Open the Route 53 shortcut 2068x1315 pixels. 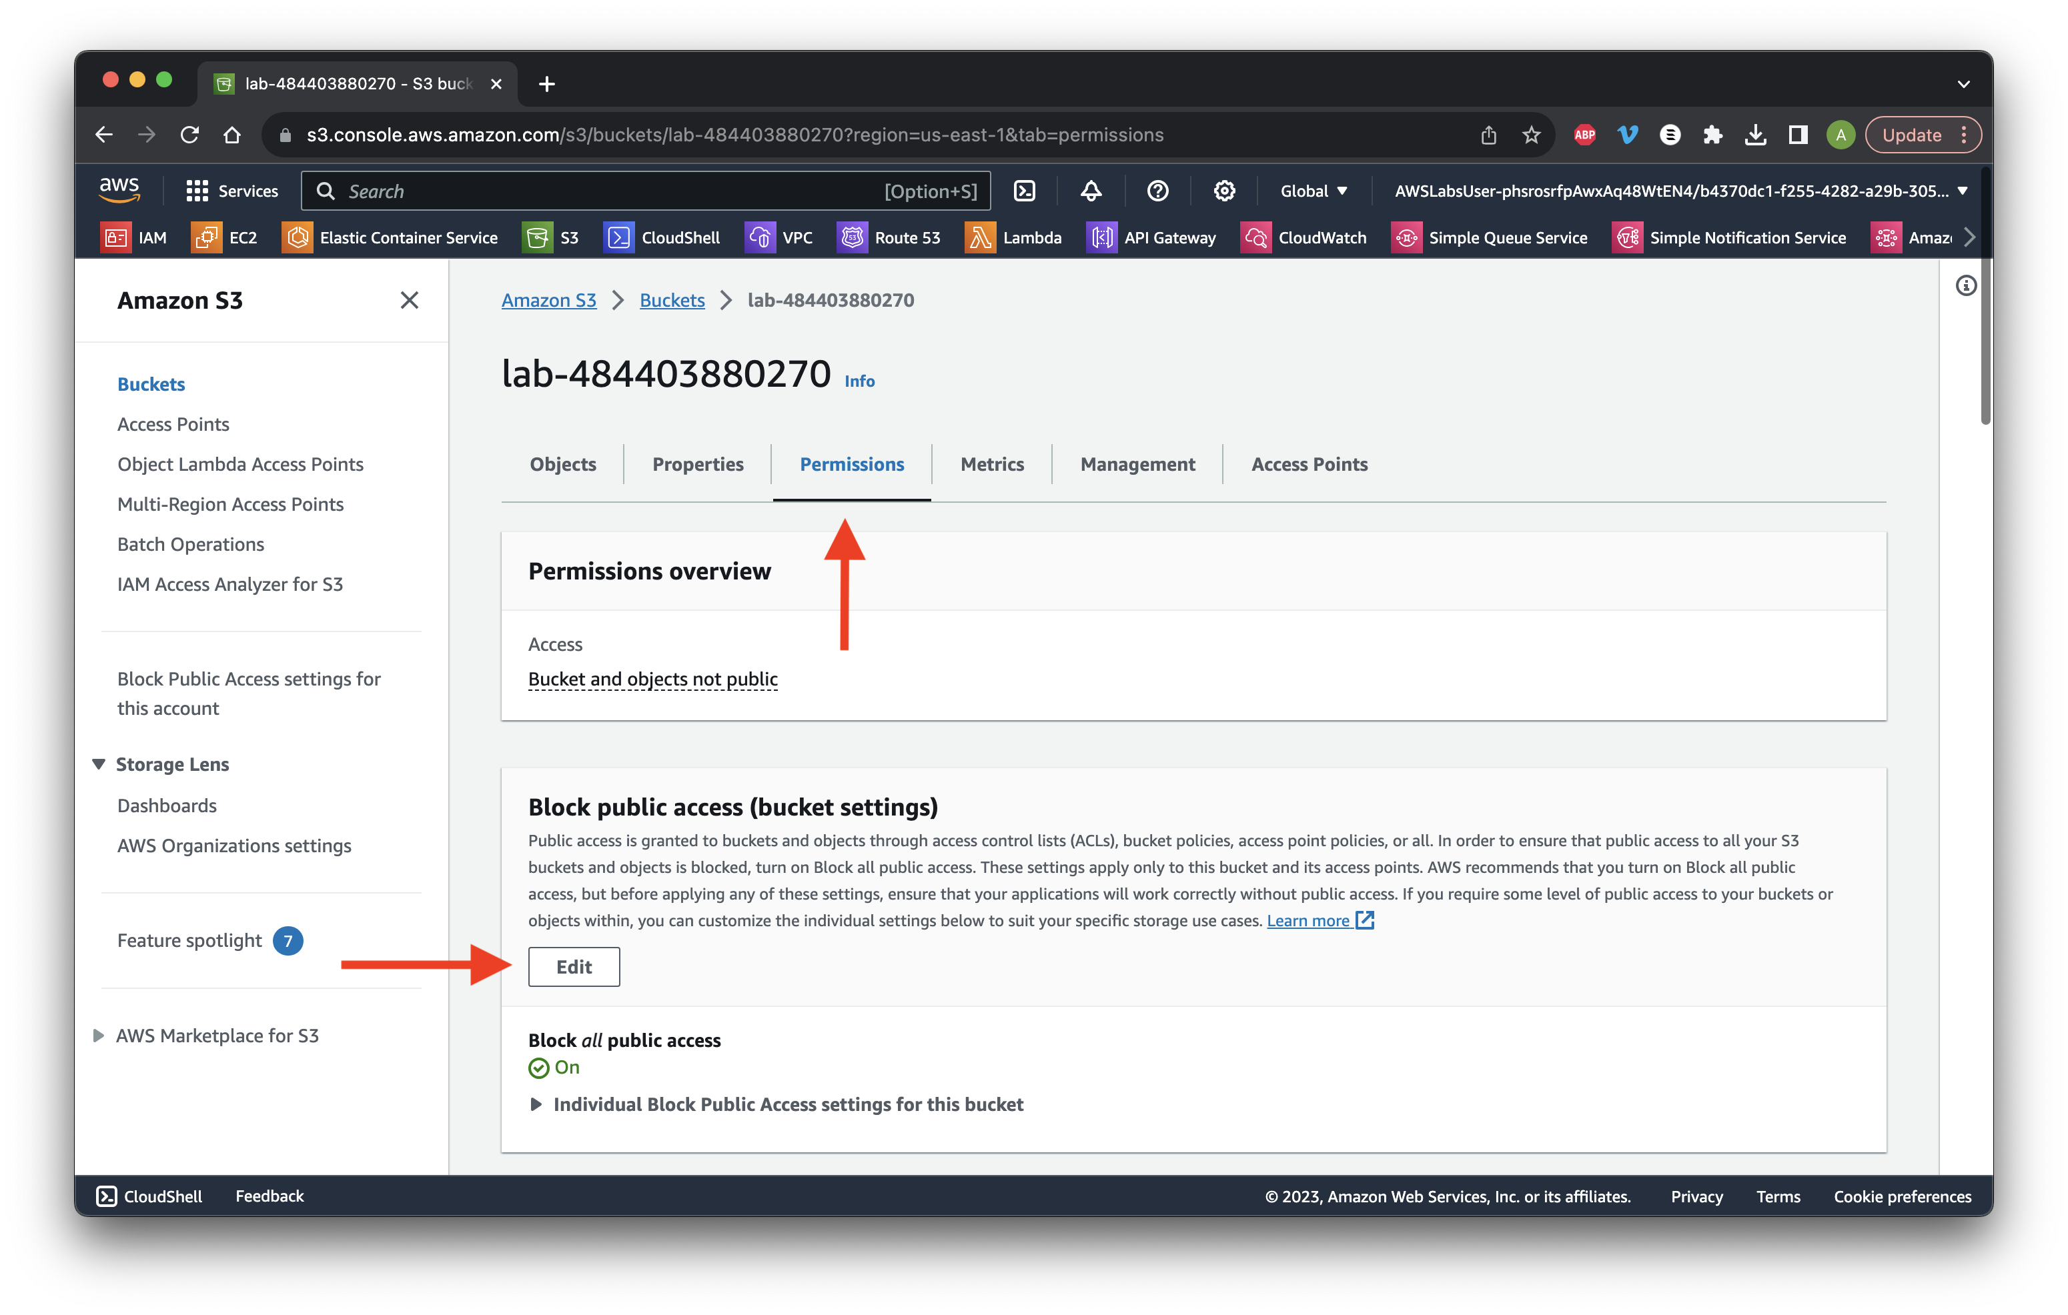pyautogui.click(x=889, y=238)
